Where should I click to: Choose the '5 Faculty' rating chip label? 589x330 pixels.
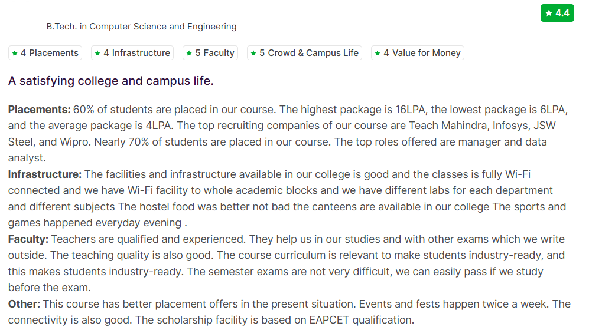tap(215, 53)
